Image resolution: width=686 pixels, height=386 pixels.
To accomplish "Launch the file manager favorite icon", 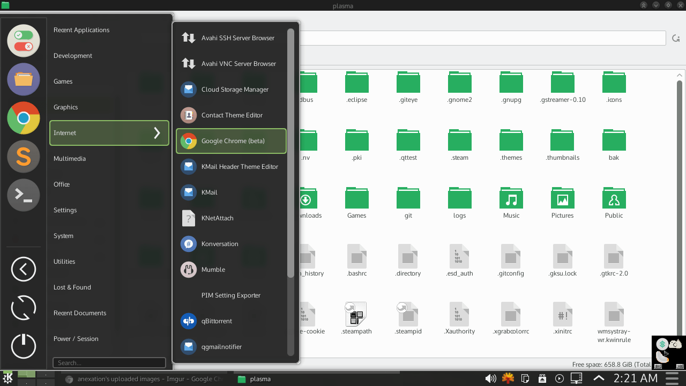I will click(24, 79).
